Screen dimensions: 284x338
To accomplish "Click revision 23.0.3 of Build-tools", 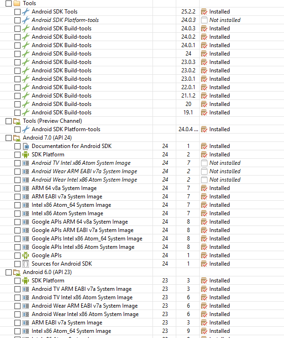I will pos(188,62).
